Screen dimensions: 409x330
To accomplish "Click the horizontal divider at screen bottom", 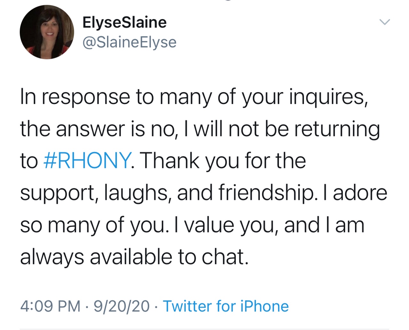I will pyautogui.click(x=204, y=329).
